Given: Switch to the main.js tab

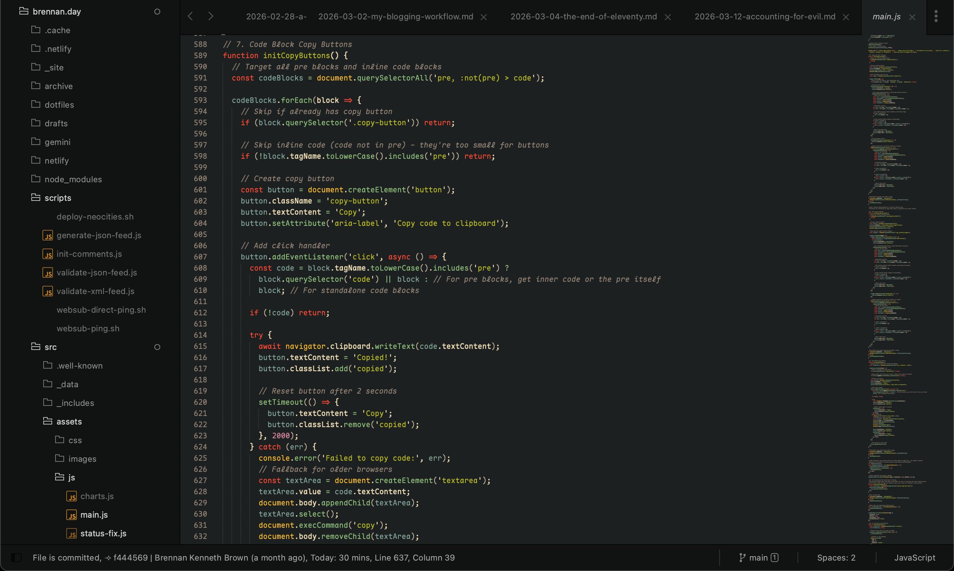Looking at the screenshot, I should click(x=886, y=16).
